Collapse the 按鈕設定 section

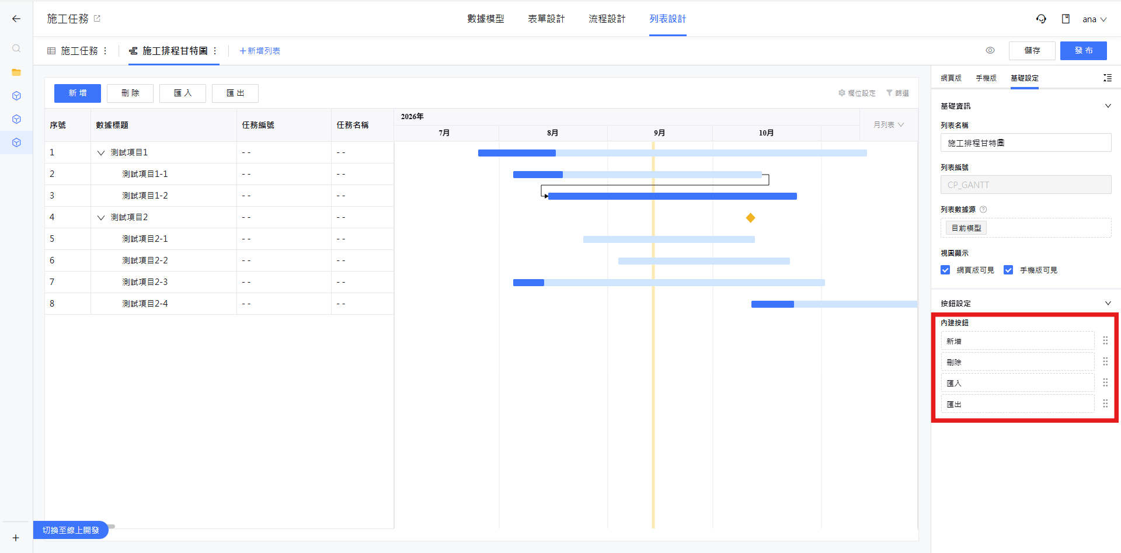[x=1108, y=303]
